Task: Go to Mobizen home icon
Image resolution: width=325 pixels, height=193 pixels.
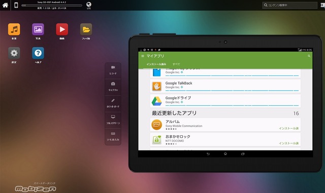Action: [x=5, y=5]
